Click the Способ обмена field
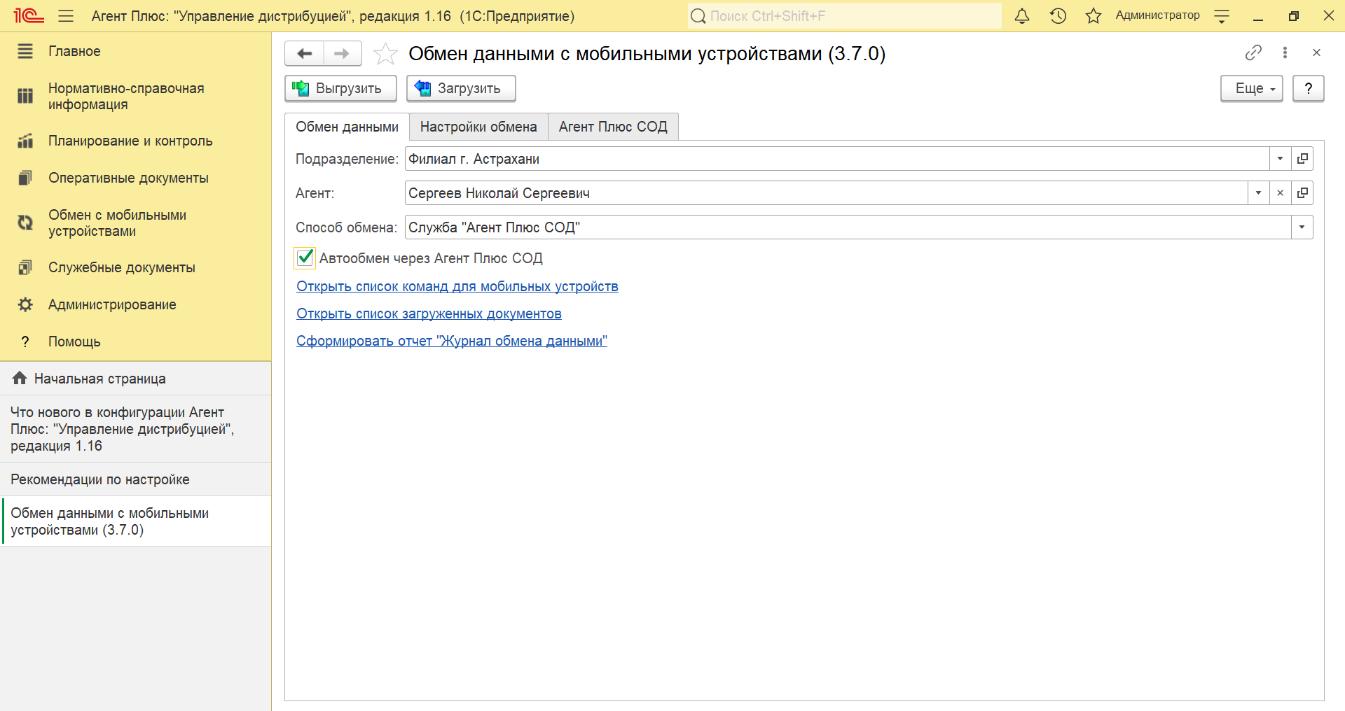Viewport: 1345px width, 711px height. click(848, 227)
